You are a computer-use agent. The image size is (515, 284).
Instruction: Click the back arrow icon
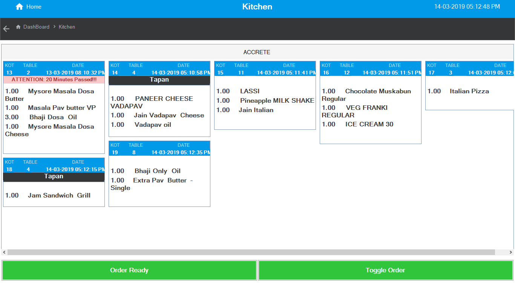6,29
